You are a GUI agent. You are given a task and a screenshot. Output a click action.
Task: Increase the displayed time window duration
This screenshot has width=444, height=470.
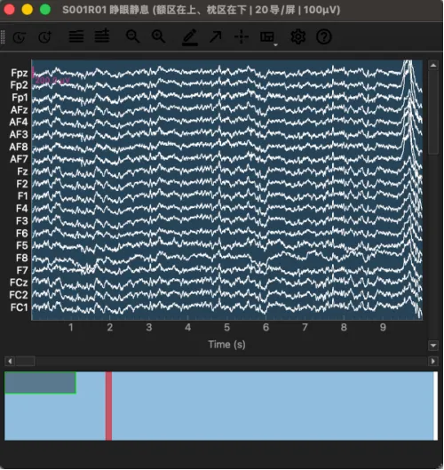45,37
